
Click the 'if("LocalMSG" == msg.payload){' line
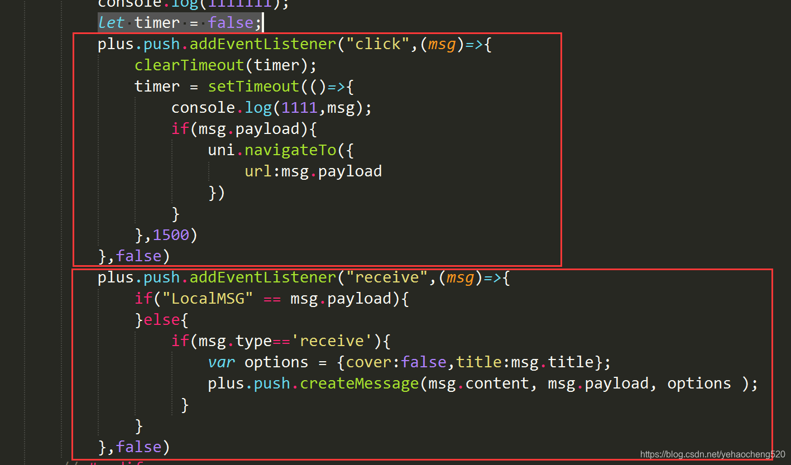(x=272, y=299)
